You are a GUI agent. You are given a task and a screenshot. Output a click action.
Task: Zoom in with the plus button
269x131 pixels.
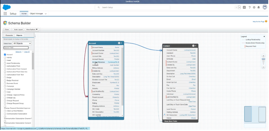coord(263,56)
